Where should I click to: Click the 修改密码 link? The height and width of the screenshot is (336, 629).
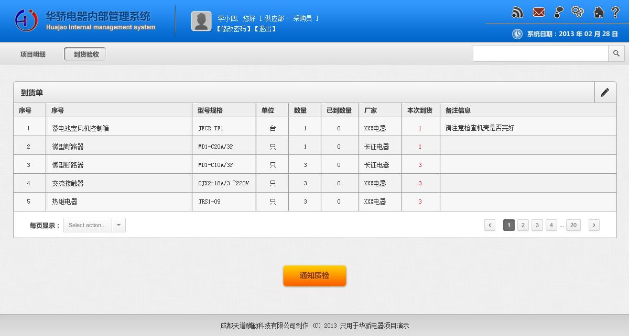point(233,29)
